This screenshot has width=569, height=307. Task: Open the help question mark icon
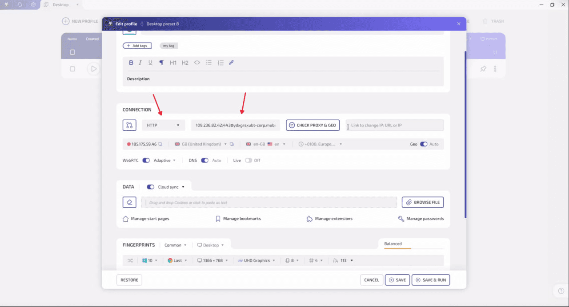point(561,291)
